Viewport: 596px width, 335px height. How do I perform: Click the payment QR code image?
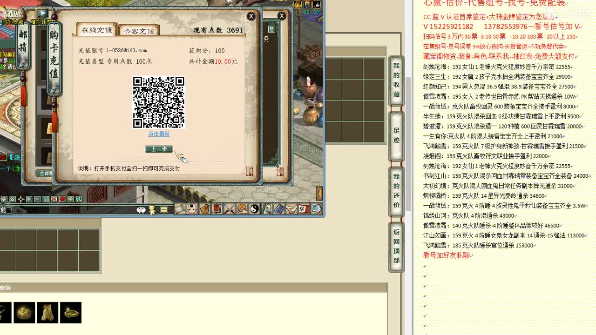[x=159, y=102]
